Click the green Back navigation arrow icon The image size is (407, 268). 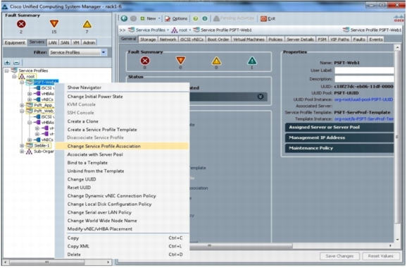(x=125, y=18)
